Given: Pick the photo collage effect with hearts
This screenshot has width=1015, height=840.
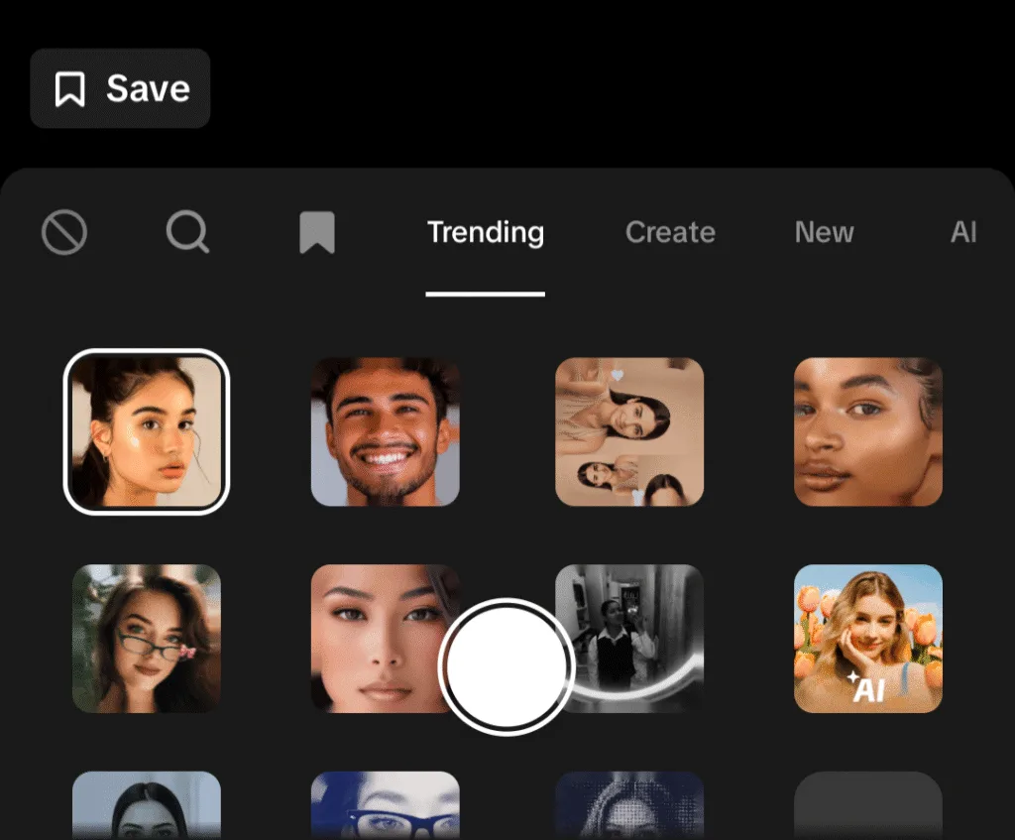Looking at the screenshot, I should [x=629, y=431].
